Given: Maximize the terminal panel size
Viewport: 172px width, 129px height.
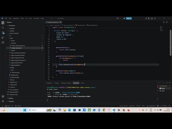Looking at the screenshot, I should pos(167,83).
